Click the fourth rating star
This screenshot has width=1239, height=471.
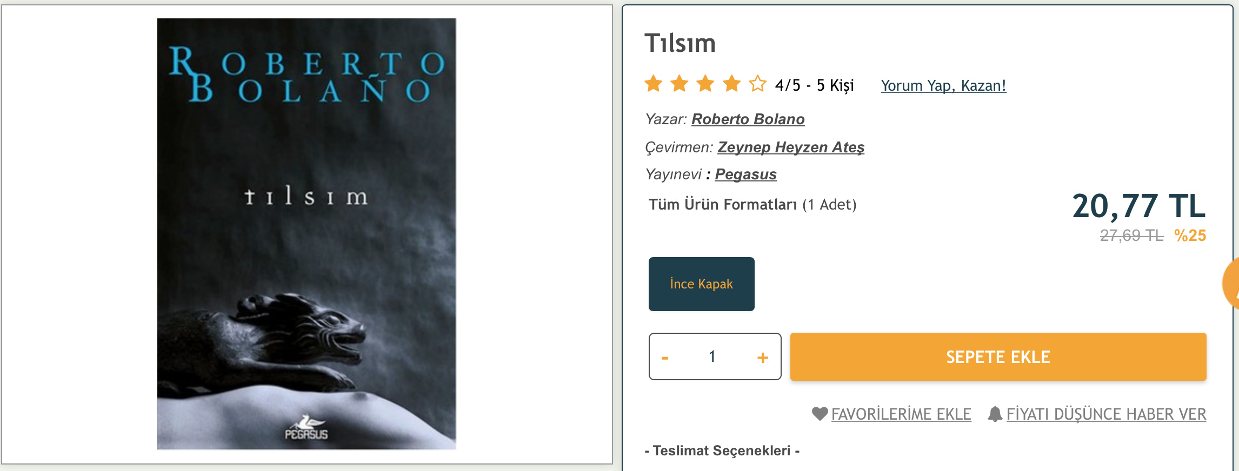[731, 84]
